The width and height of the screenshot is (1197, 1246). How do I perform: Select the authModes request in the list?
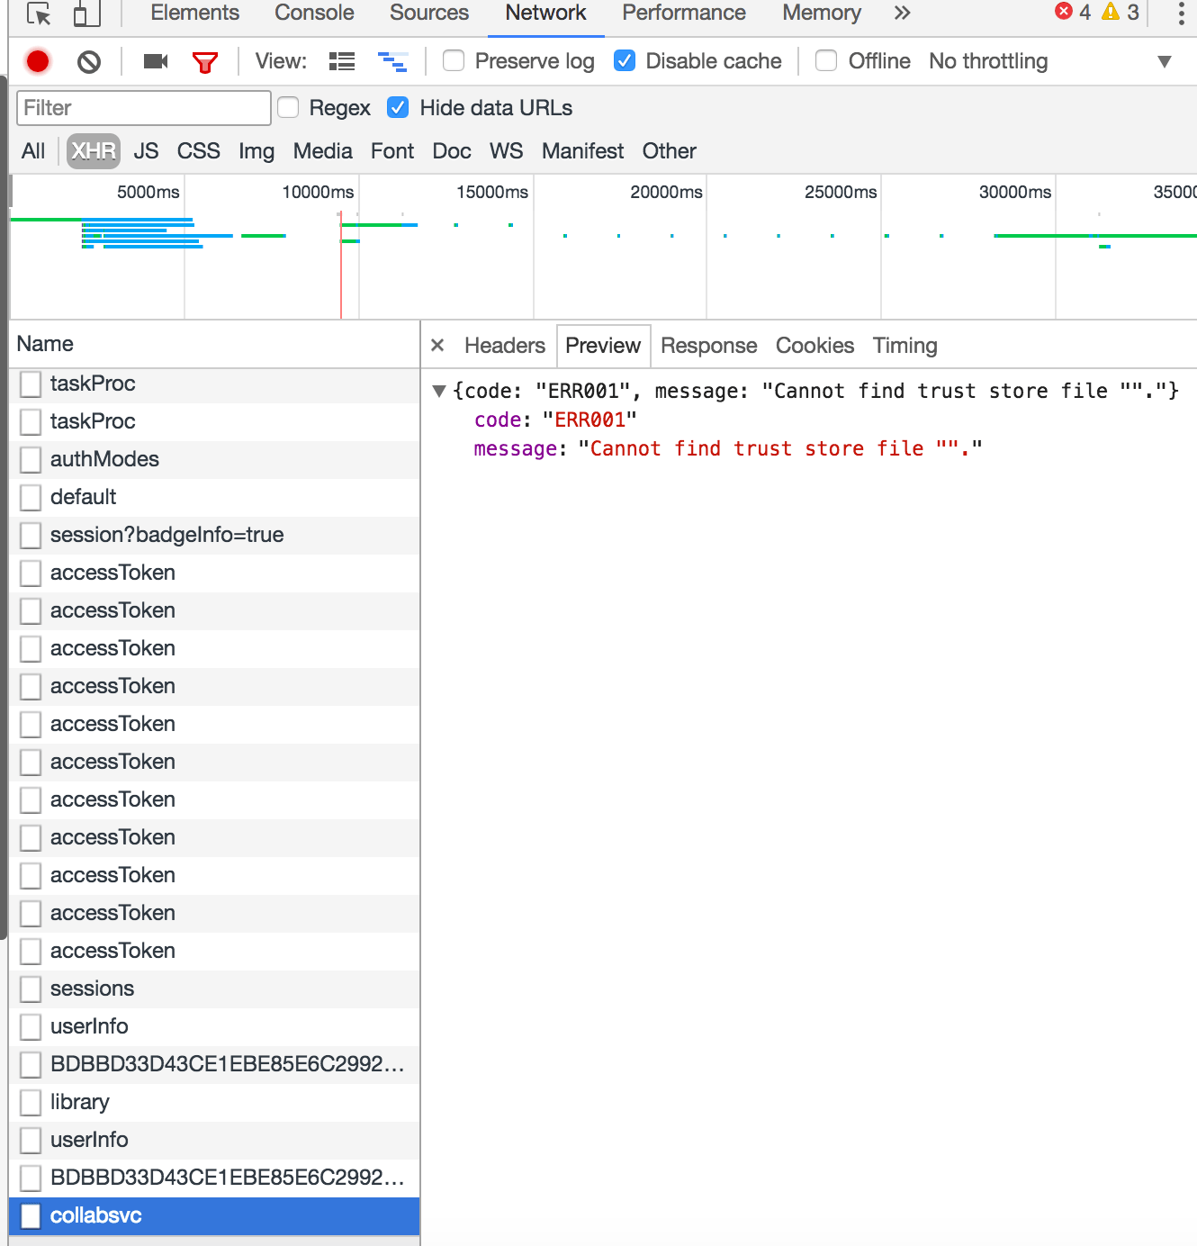pos(104,459)
